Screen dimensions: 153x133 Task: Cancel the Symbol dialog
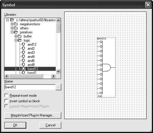pos(50,125)
